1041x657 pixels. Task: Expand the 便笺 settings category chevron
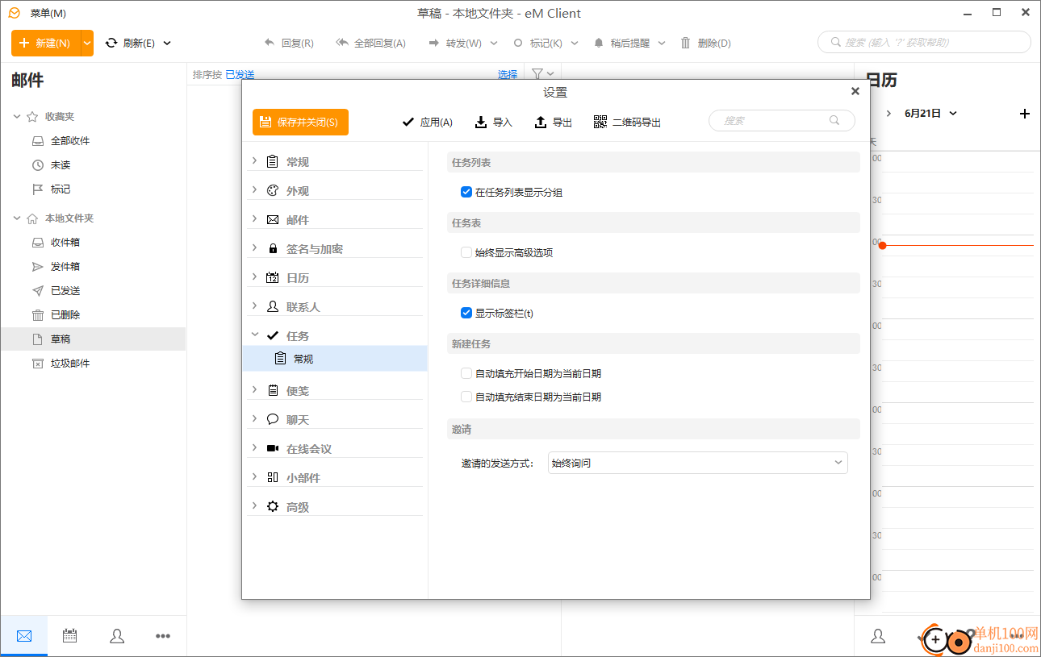(254, 390)
